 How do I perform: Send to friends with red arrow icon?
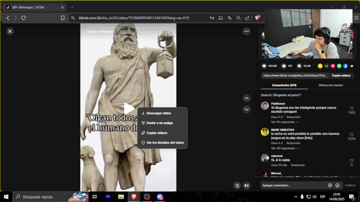pos(333,66)
